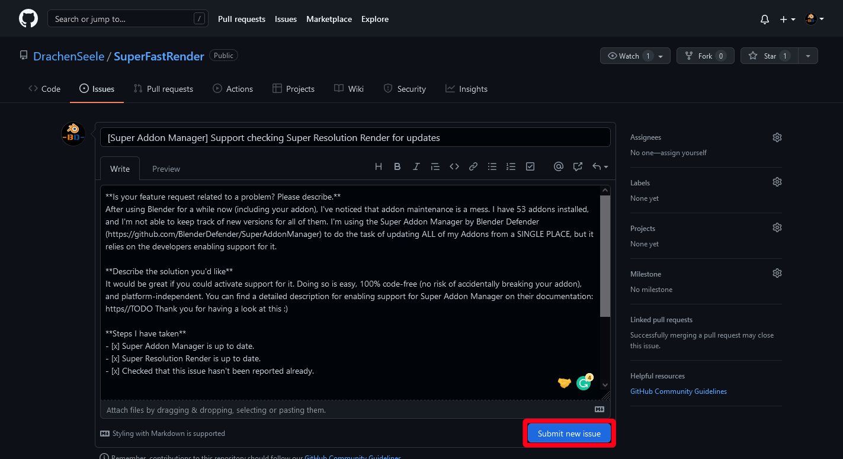Image resolution: width=843 pixels, height=459 pixels.
Task: Fork the repository
Action: (705, 56)
